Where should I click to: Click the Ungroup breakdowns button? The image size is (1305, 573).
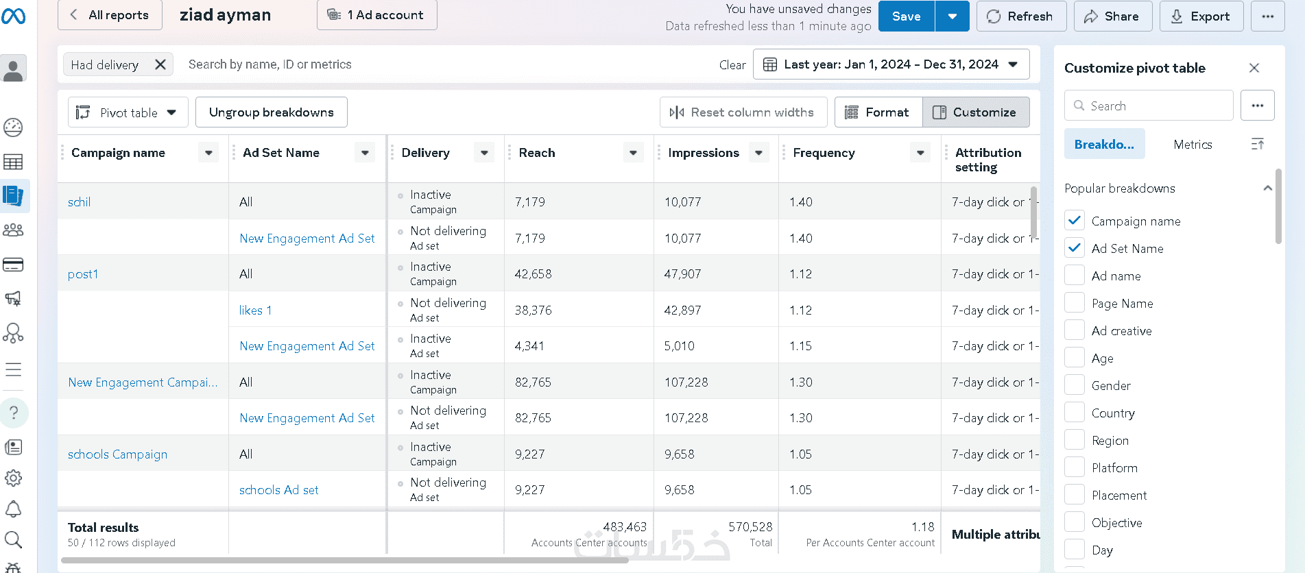point(271,112)
